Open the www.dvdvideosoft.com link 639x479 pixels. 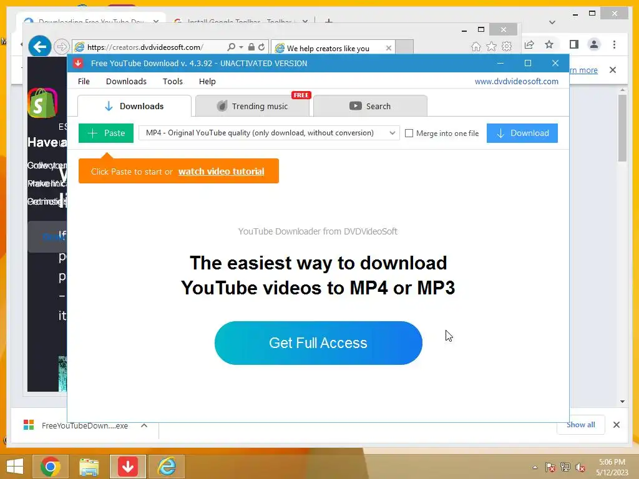click(x=516, y=81)
